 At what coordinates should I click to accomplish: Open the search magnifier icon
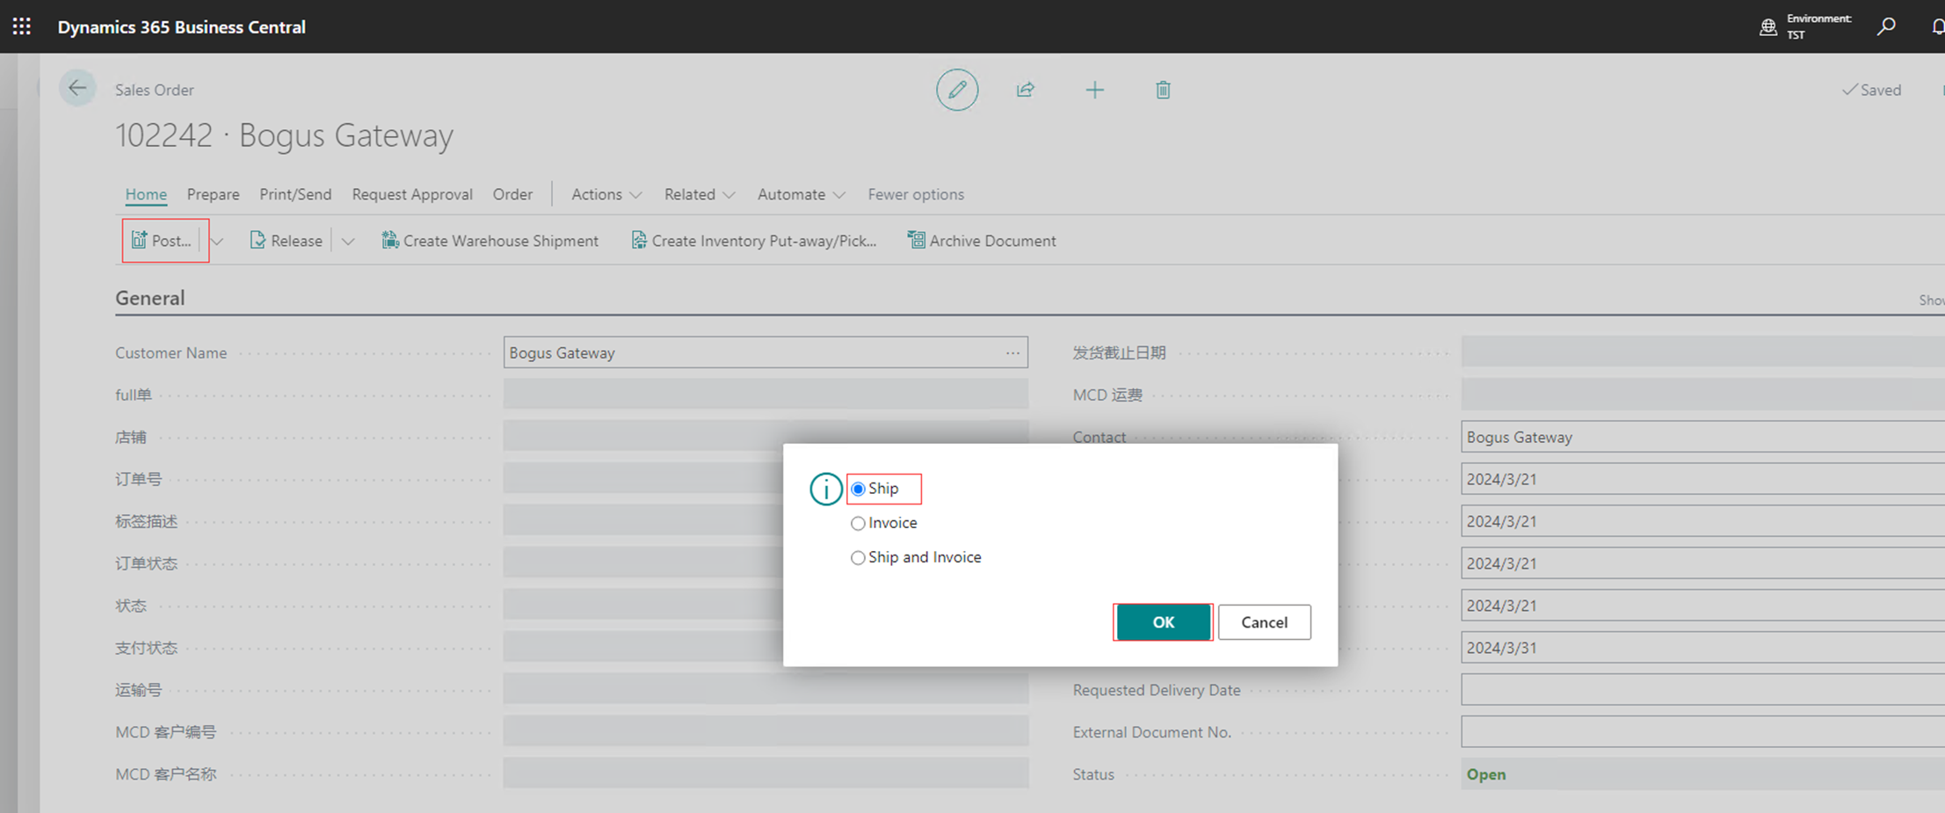pos(1886,26)
